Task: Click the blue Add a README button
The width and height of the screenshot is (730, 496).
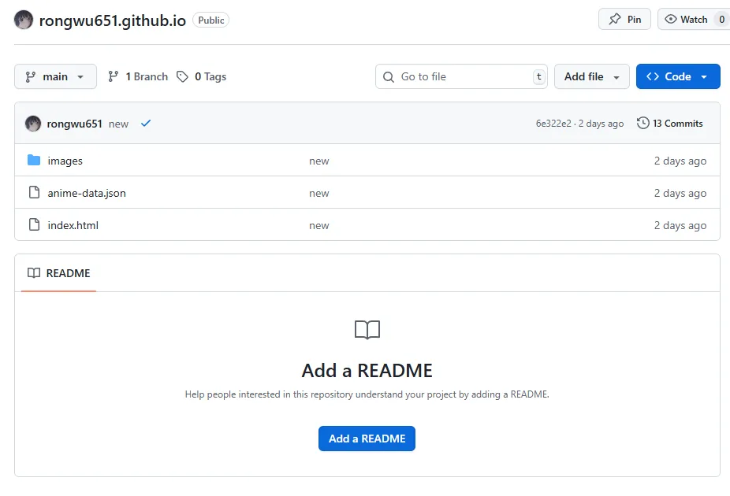Action: [367, 439]
